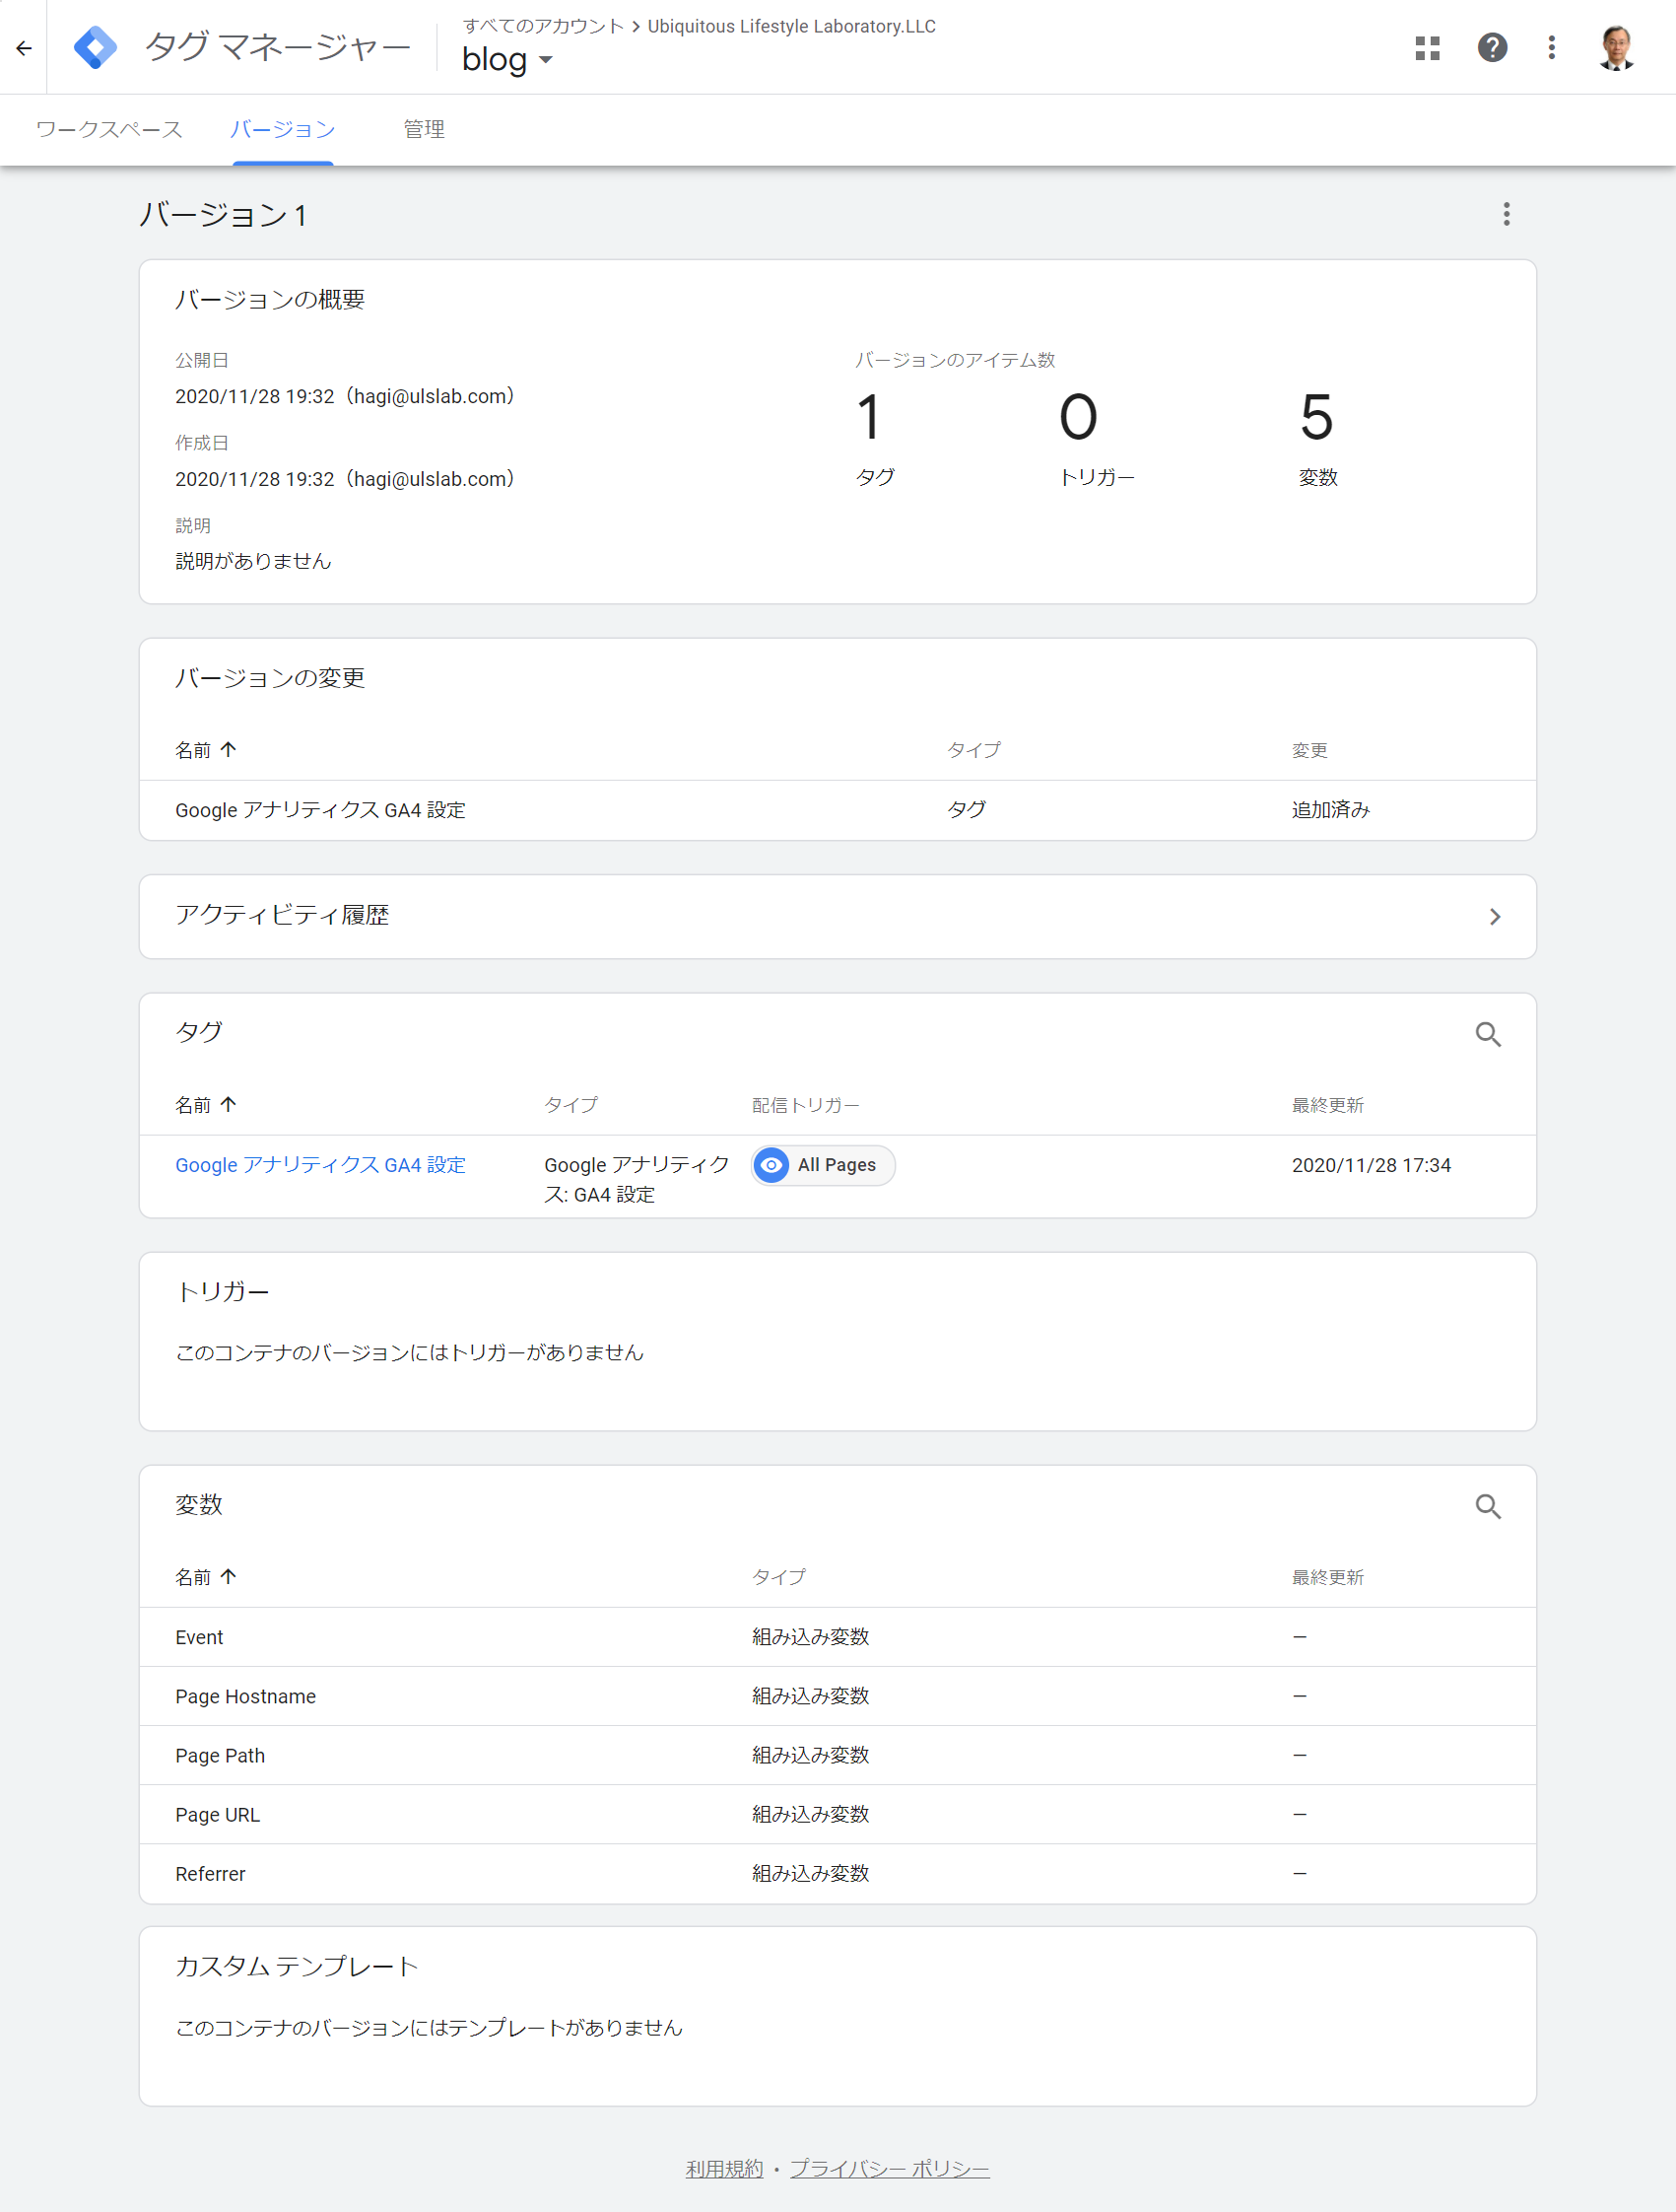Click the Event variable row
The image size is (1676, 2212).
coord(838,1637)
